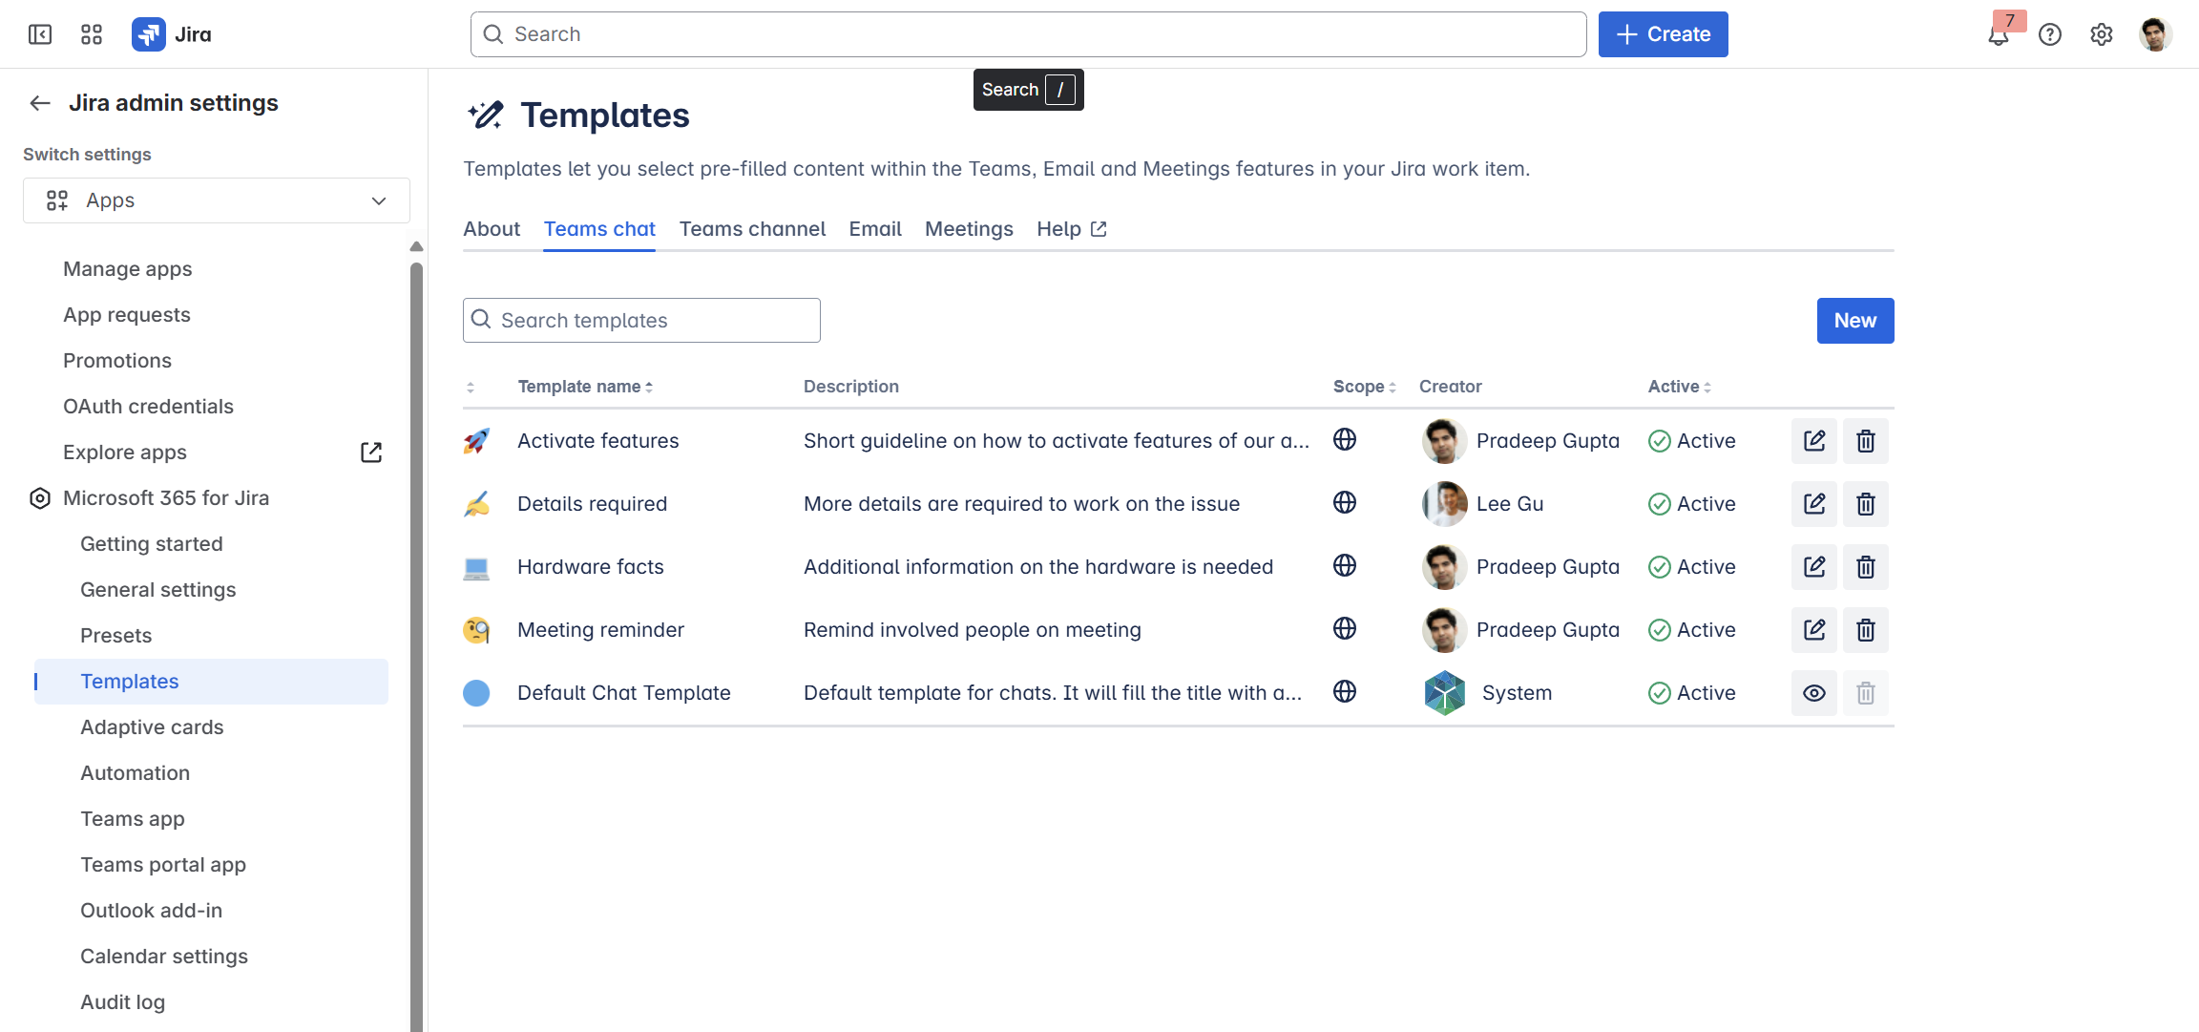Screen dimensions: 2199x1032
Task: View Default Chat Template via eye icon
Action: [1813, 693]
